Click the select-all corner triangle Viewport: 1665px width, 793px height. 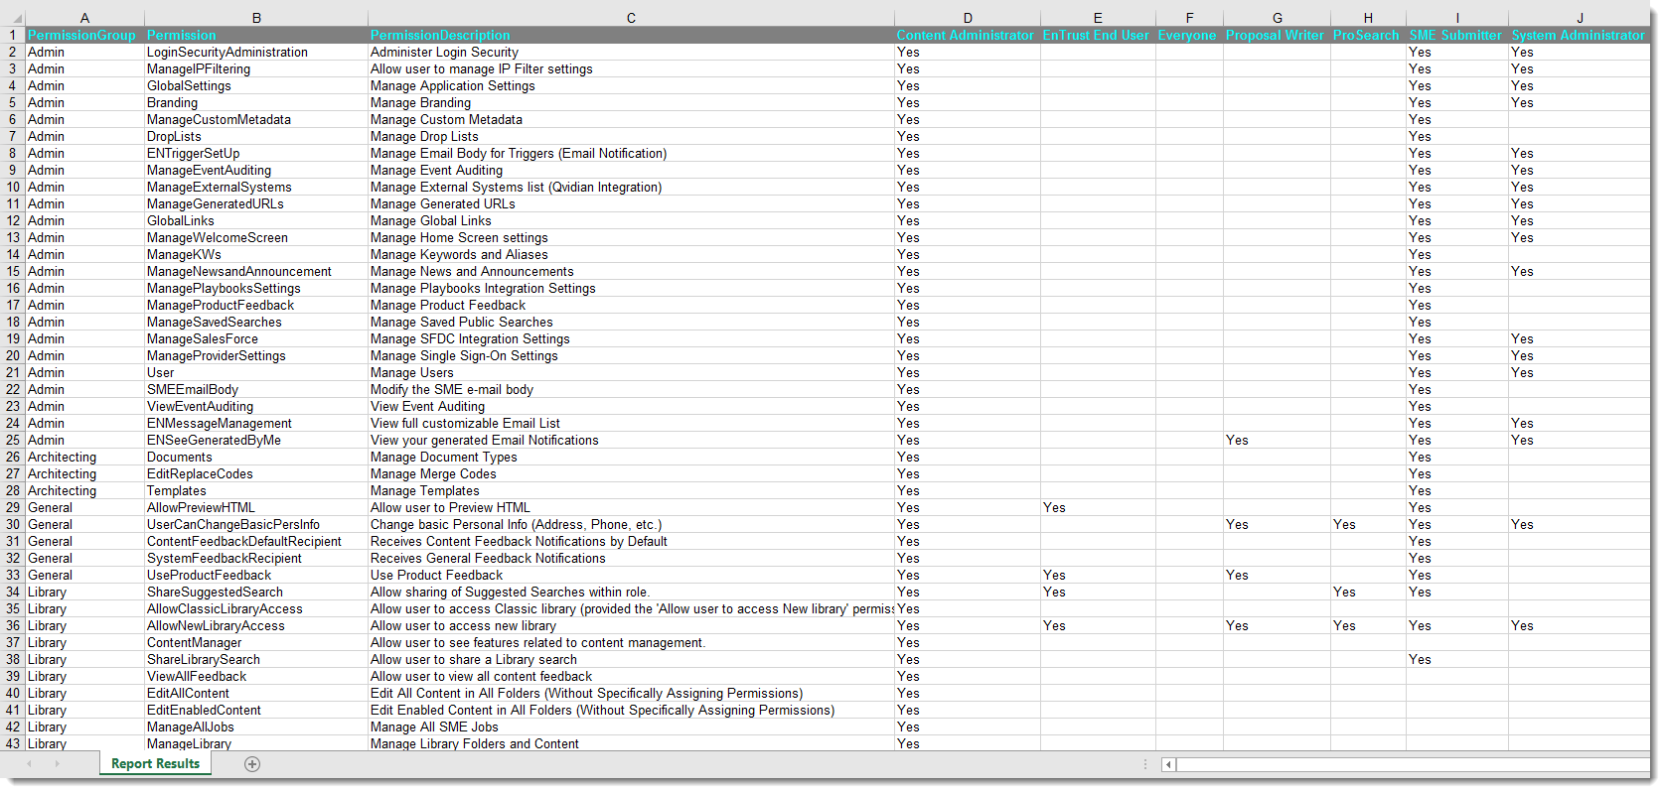(x=16, y=19)
